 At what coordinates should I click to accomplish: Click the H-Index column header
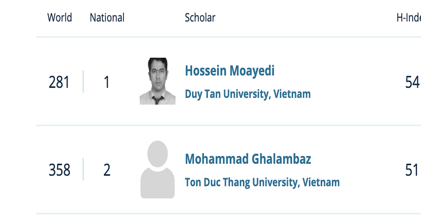click(x=409, y=18)
